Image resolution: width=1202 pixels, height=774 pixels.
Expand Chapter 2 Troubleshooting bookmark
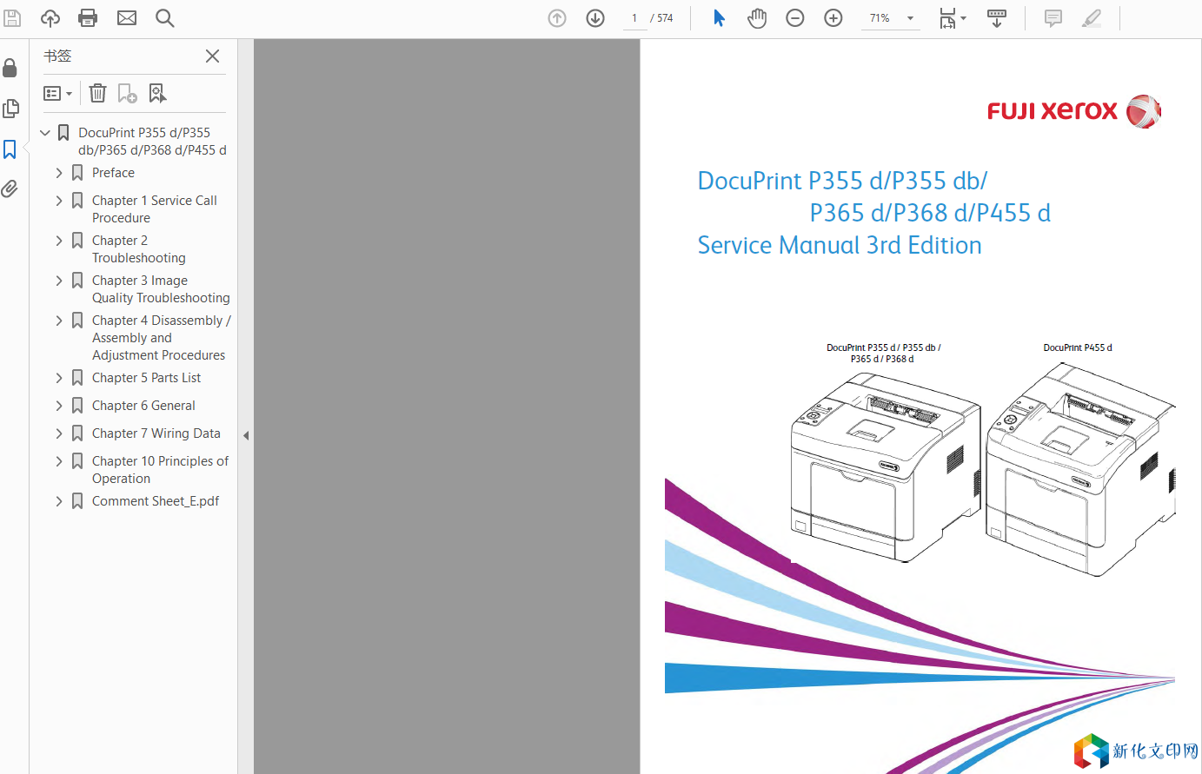click(x=59, y=241)
